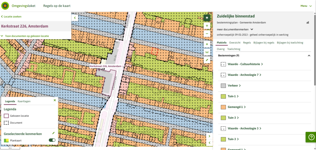Toggle the Plankaart switch off
The image size is (316, 150).
pyautogui.click(x=52, y=140)
